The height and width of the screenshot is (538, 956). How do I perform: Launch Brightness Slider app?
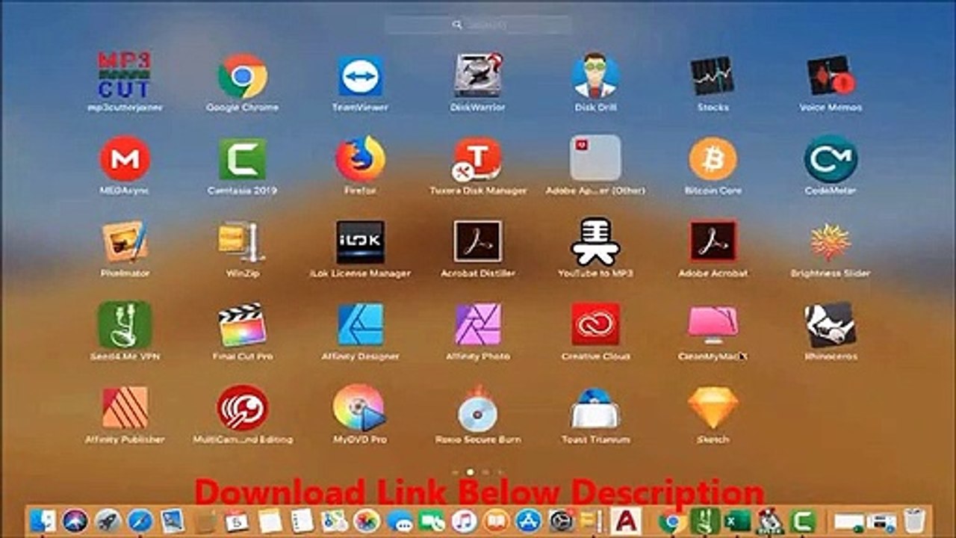click(x=831, y=241)
